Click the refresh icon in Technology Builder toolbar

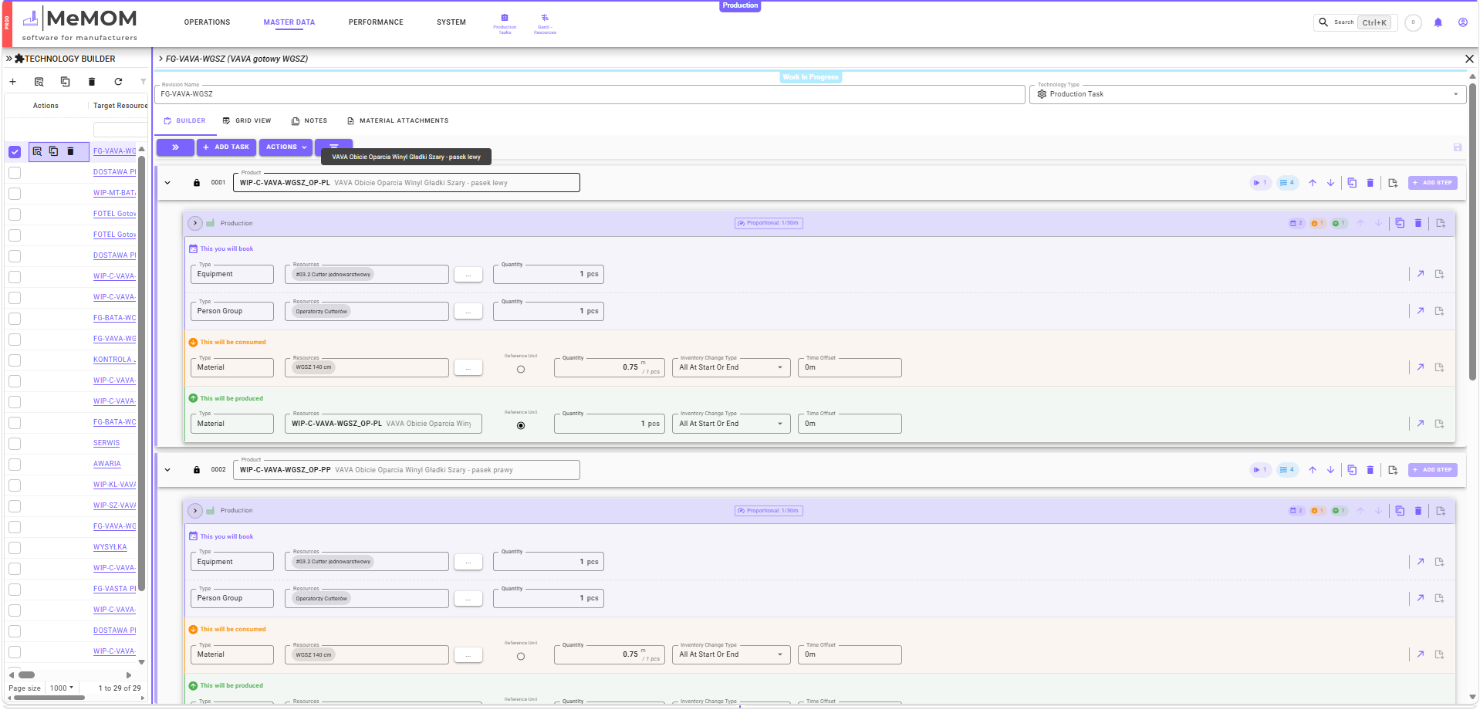(118, 82)
